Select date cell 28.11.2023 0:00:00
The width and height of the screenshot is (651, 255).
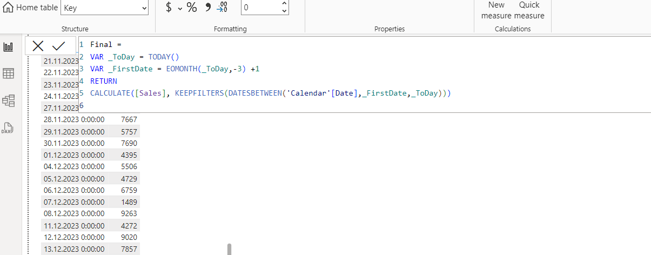point(74,119)
